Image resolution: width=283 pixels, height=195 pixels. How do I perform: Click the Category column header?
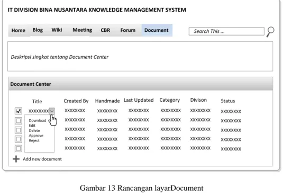click(x=170, y=100)
